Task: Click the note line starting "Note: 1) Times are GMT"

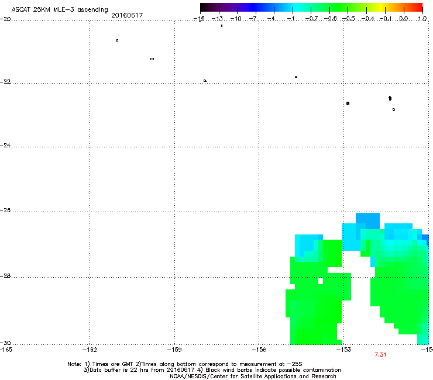Action: click(x=185, y=364)
